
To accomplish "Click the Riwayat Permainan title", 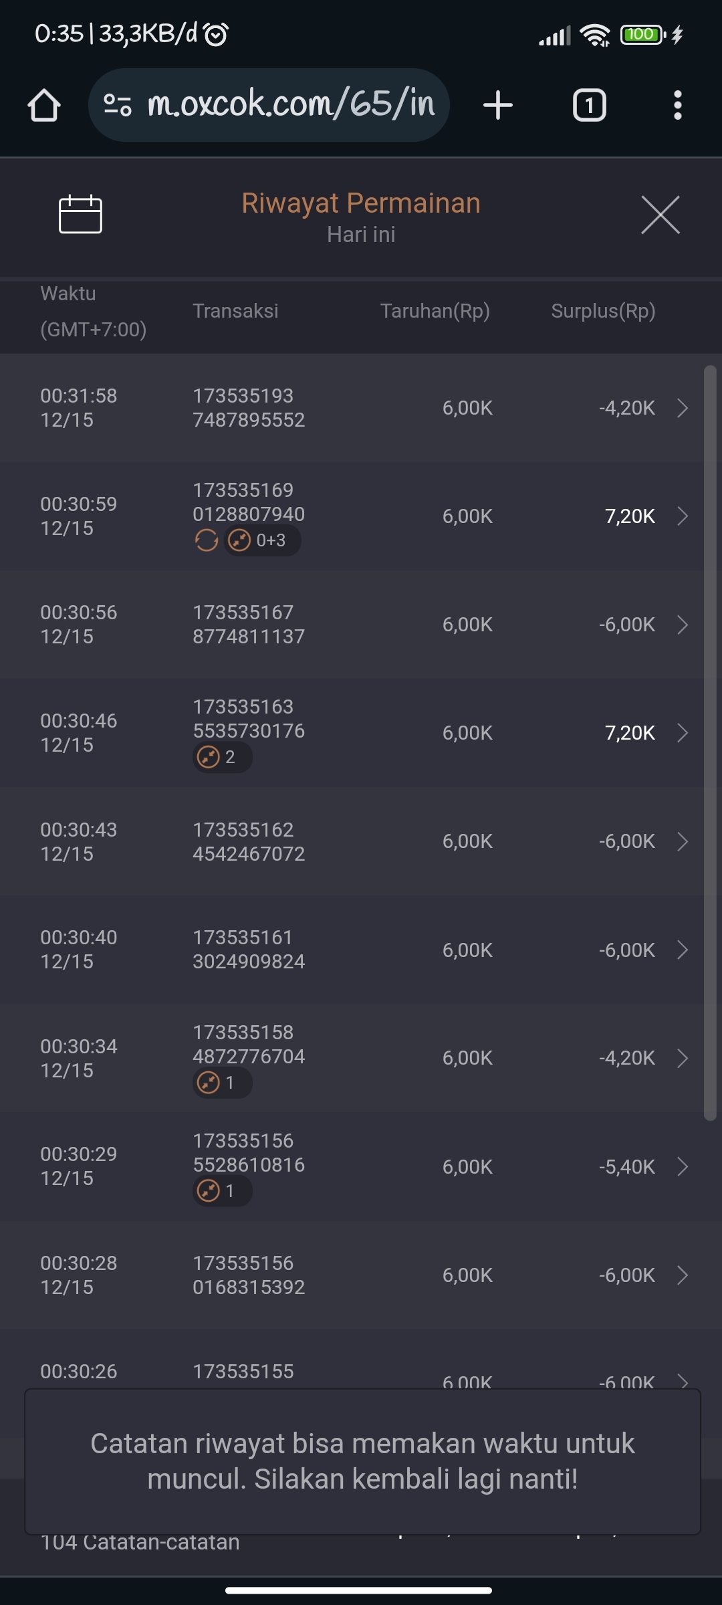I will coord(360,203).
